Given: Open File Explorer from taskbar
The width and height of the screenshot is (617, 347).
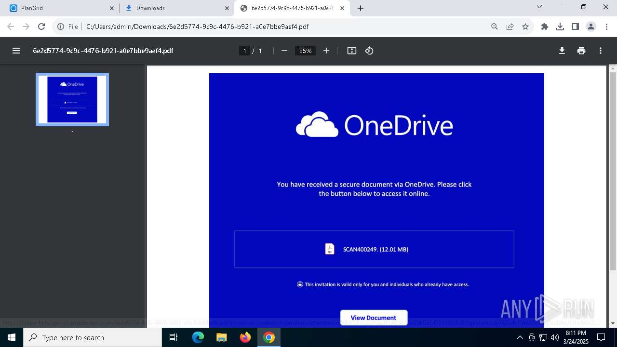Looking at the screenshot, I should (x=221, y=337).
